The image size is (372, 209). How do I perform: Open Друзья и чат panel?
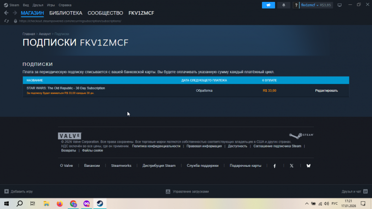(355, 192)
